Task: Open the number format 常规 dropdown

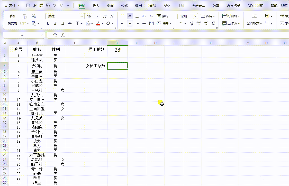Action: tap(196, 16)
